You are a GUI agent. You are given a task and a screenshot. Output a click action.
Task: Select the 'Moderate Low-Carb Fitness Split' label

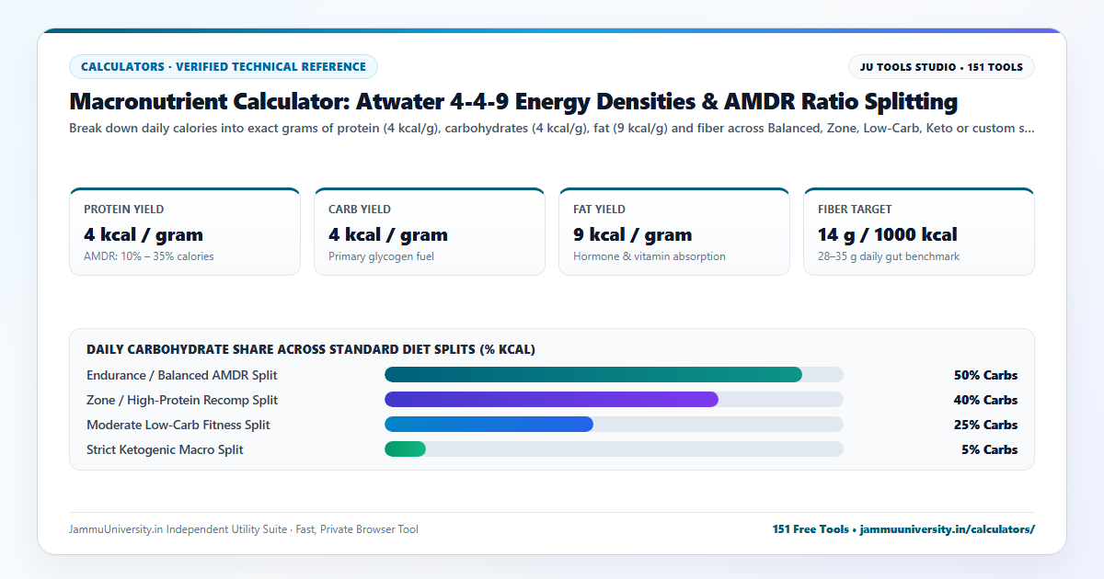pos(178,425)
